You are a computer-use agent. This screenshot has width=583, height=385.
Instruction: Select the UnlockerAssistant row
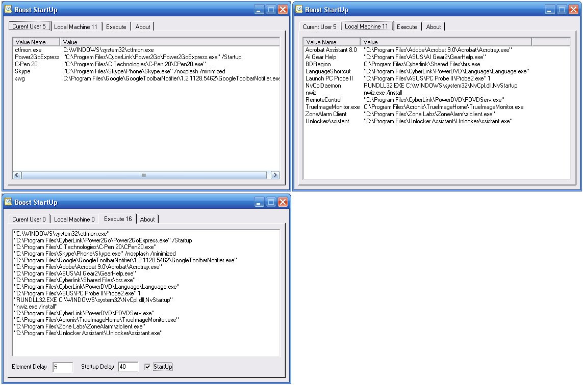[437, 121]
